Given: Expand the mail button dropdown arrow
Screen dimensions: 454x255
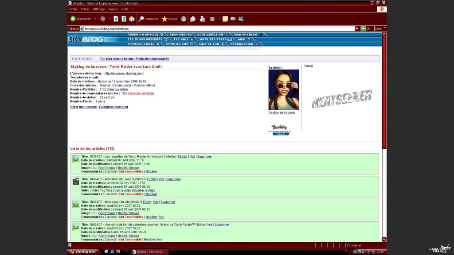Looking at the screenshot, I should point(197,19).
